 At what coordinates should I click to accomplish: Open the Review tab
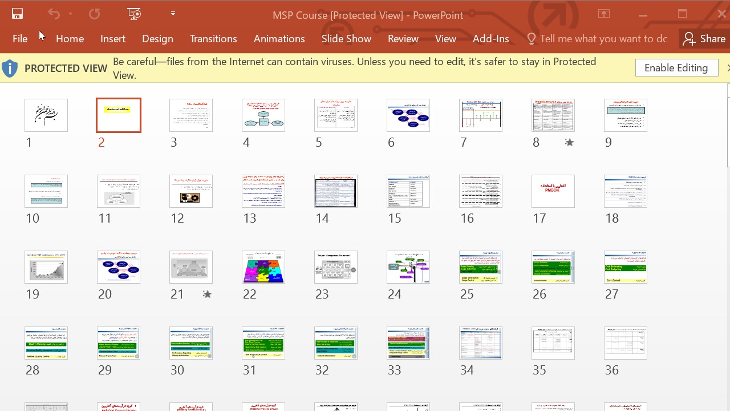point(403,39)
